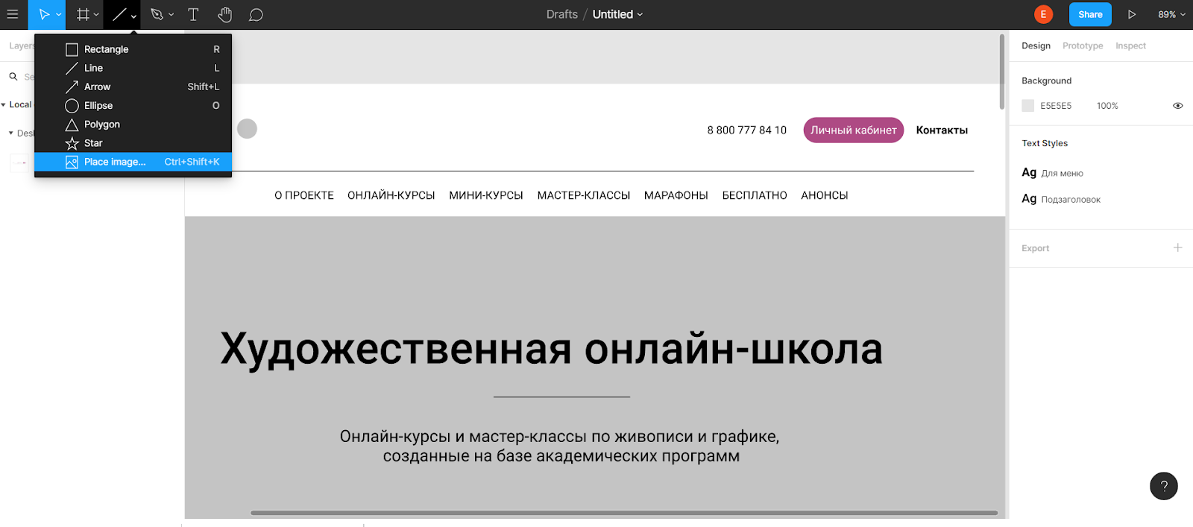Open the Figma hamburger main menu
The height and width of the screenshot is (527, 1193).
(x=13, y=14)
